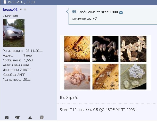157x122 pixels.
Task: Open lexus.01 avatar car image
Action: (14, 33)
